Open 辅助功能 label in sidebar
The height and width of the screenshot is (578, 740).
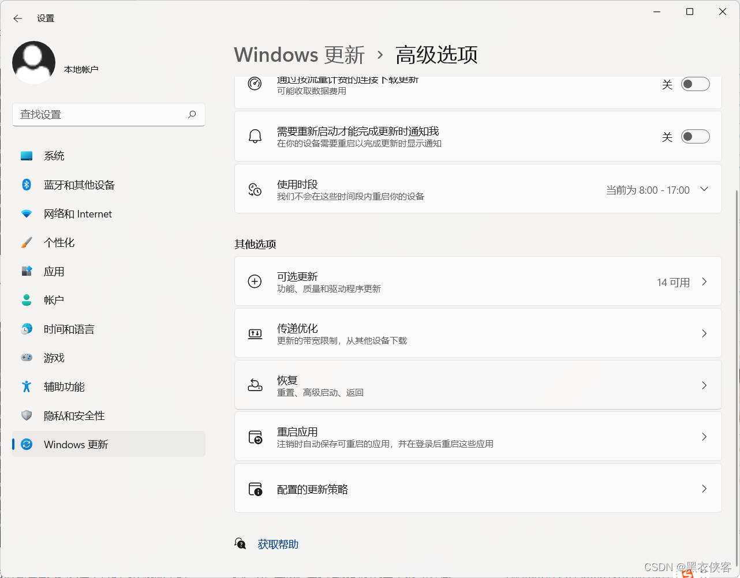click(x=64, y=386)
